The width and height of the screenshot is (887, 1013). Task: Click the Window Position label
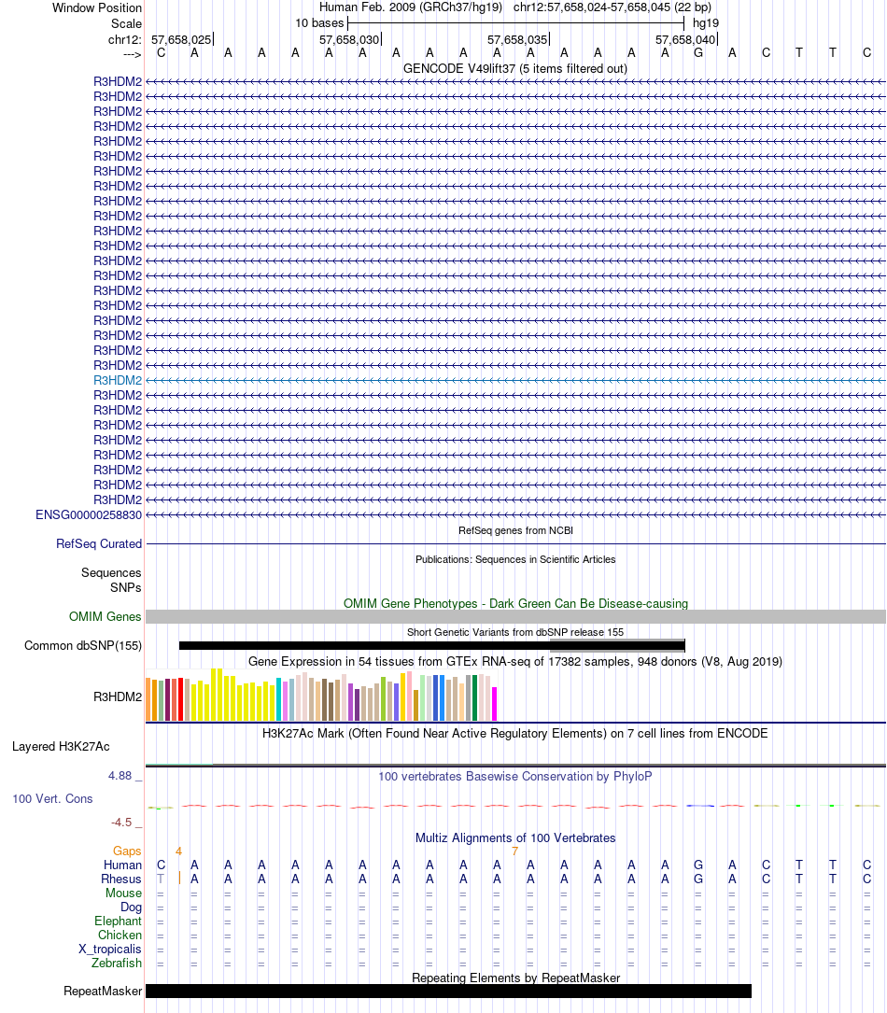point(97,7)
